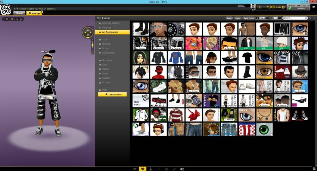317x171 pixels.
Task: Open the music note icon in bottom bar
Action: click(174, 169)
